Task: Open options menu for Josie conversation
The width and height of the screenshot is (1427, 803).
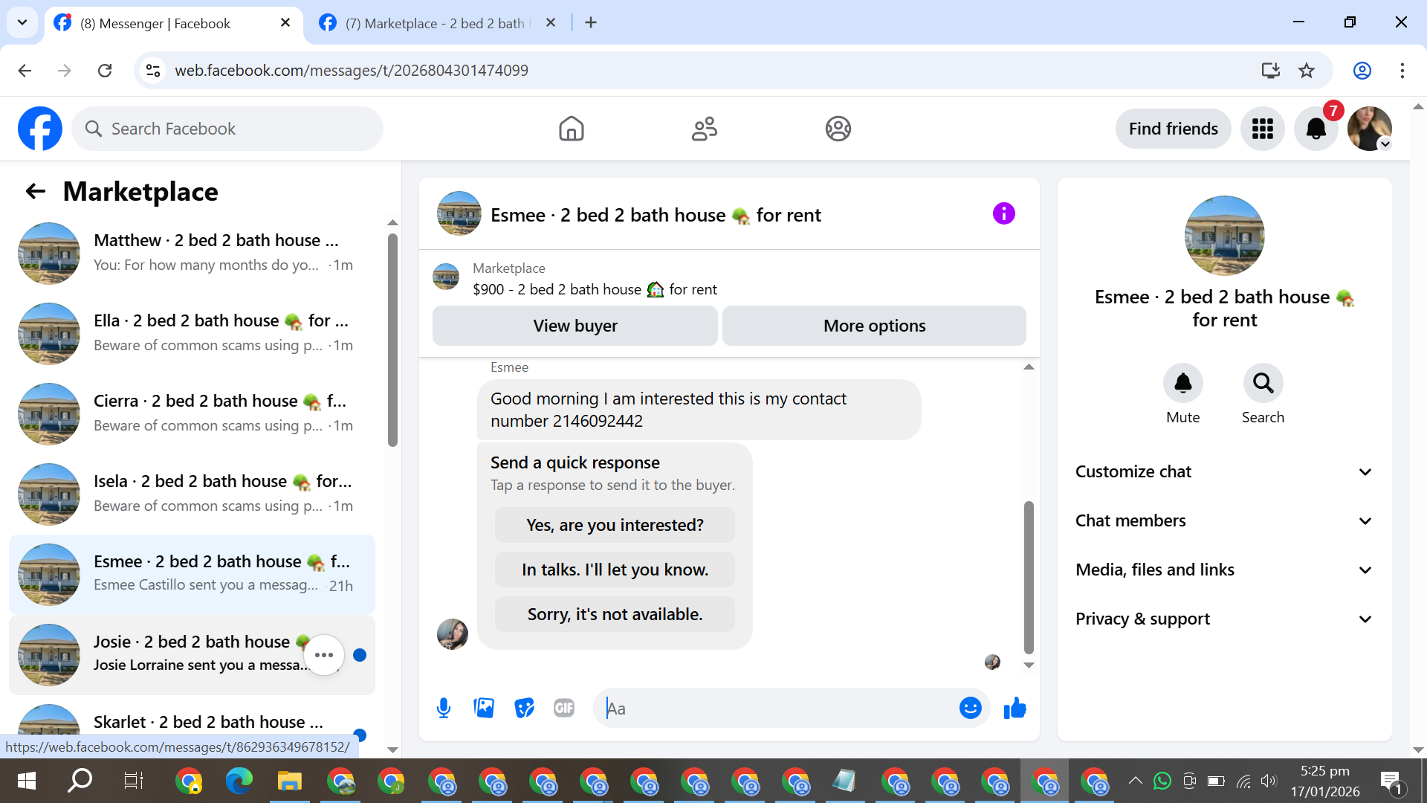Action: click(323, 655)
